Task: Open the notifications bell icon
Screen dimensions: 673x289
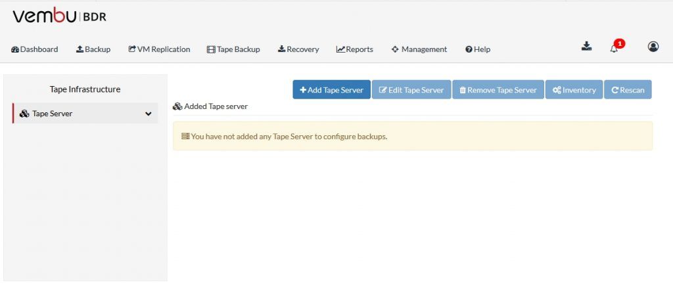Action: pos(614,49)
